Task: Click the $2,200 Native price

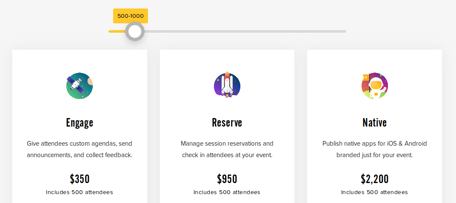Action: [375, 179]
